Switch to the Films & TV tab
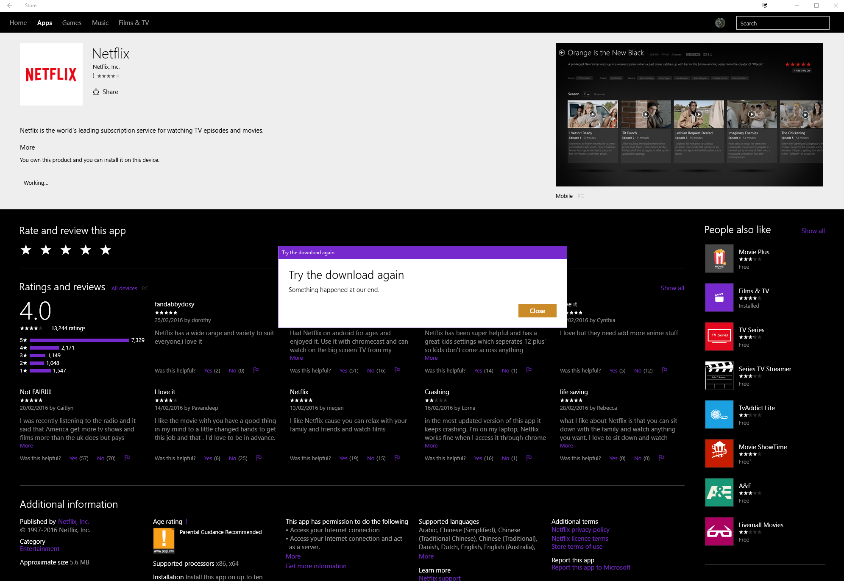Screen dimensions: 844x581 tap(134, 23)
